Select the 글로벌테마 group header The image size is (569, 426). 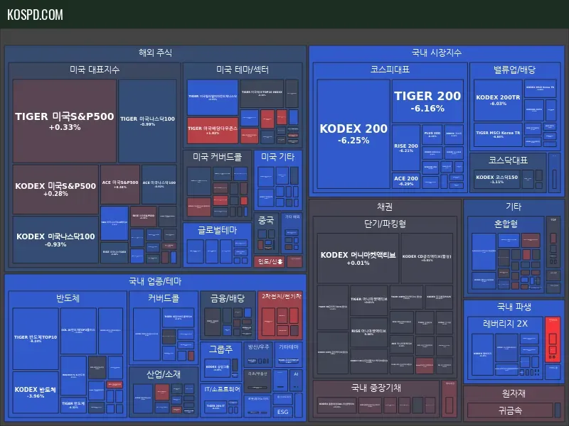point(218,230)
